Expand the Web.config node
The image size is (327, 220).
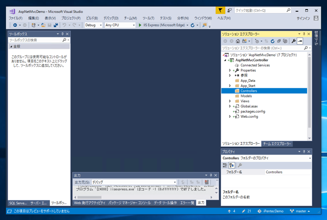pyautogui.click(x=230, y=116)
